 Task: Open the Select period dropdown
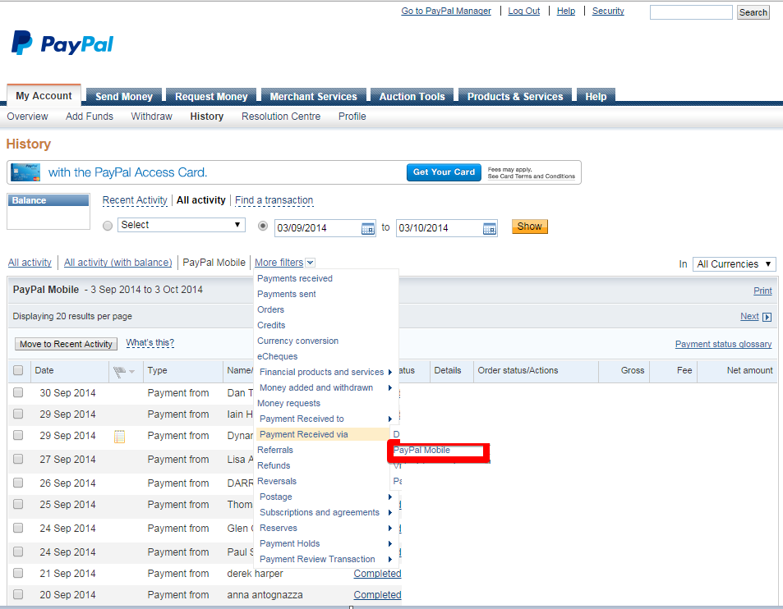click(x=182, y=225)
